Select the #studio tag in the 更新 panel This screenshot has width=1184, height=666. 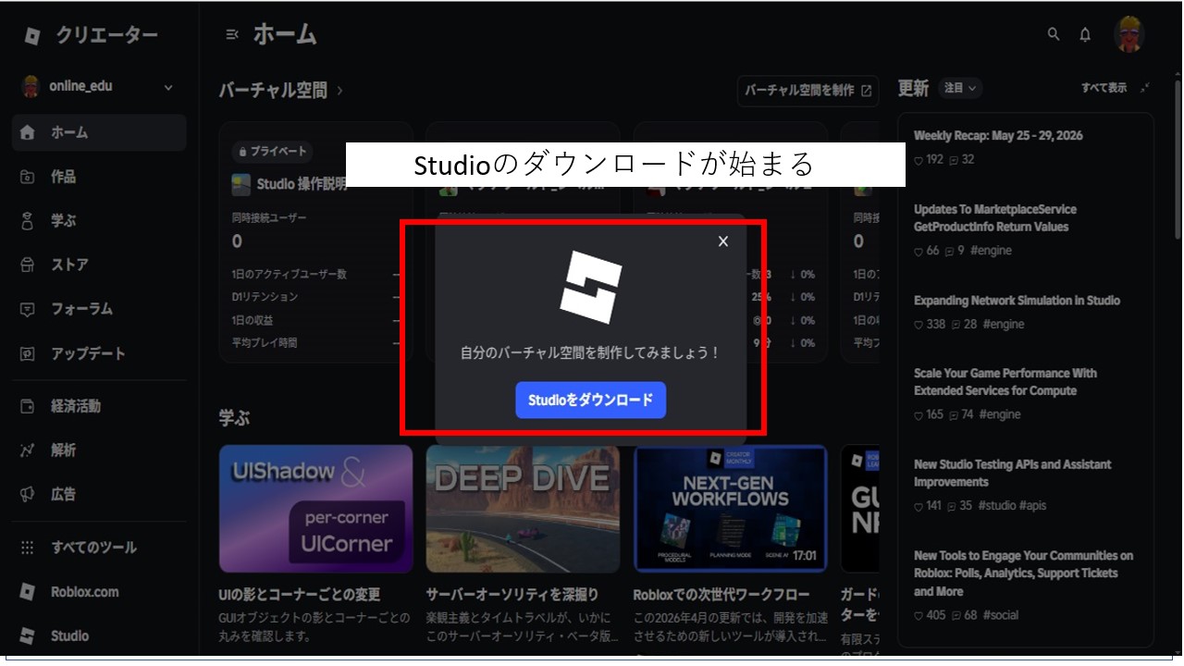999,506
